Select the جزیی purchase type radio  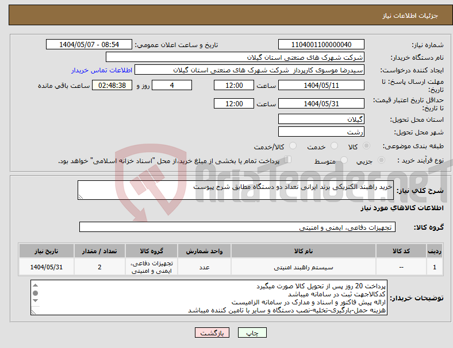point(381,160)
